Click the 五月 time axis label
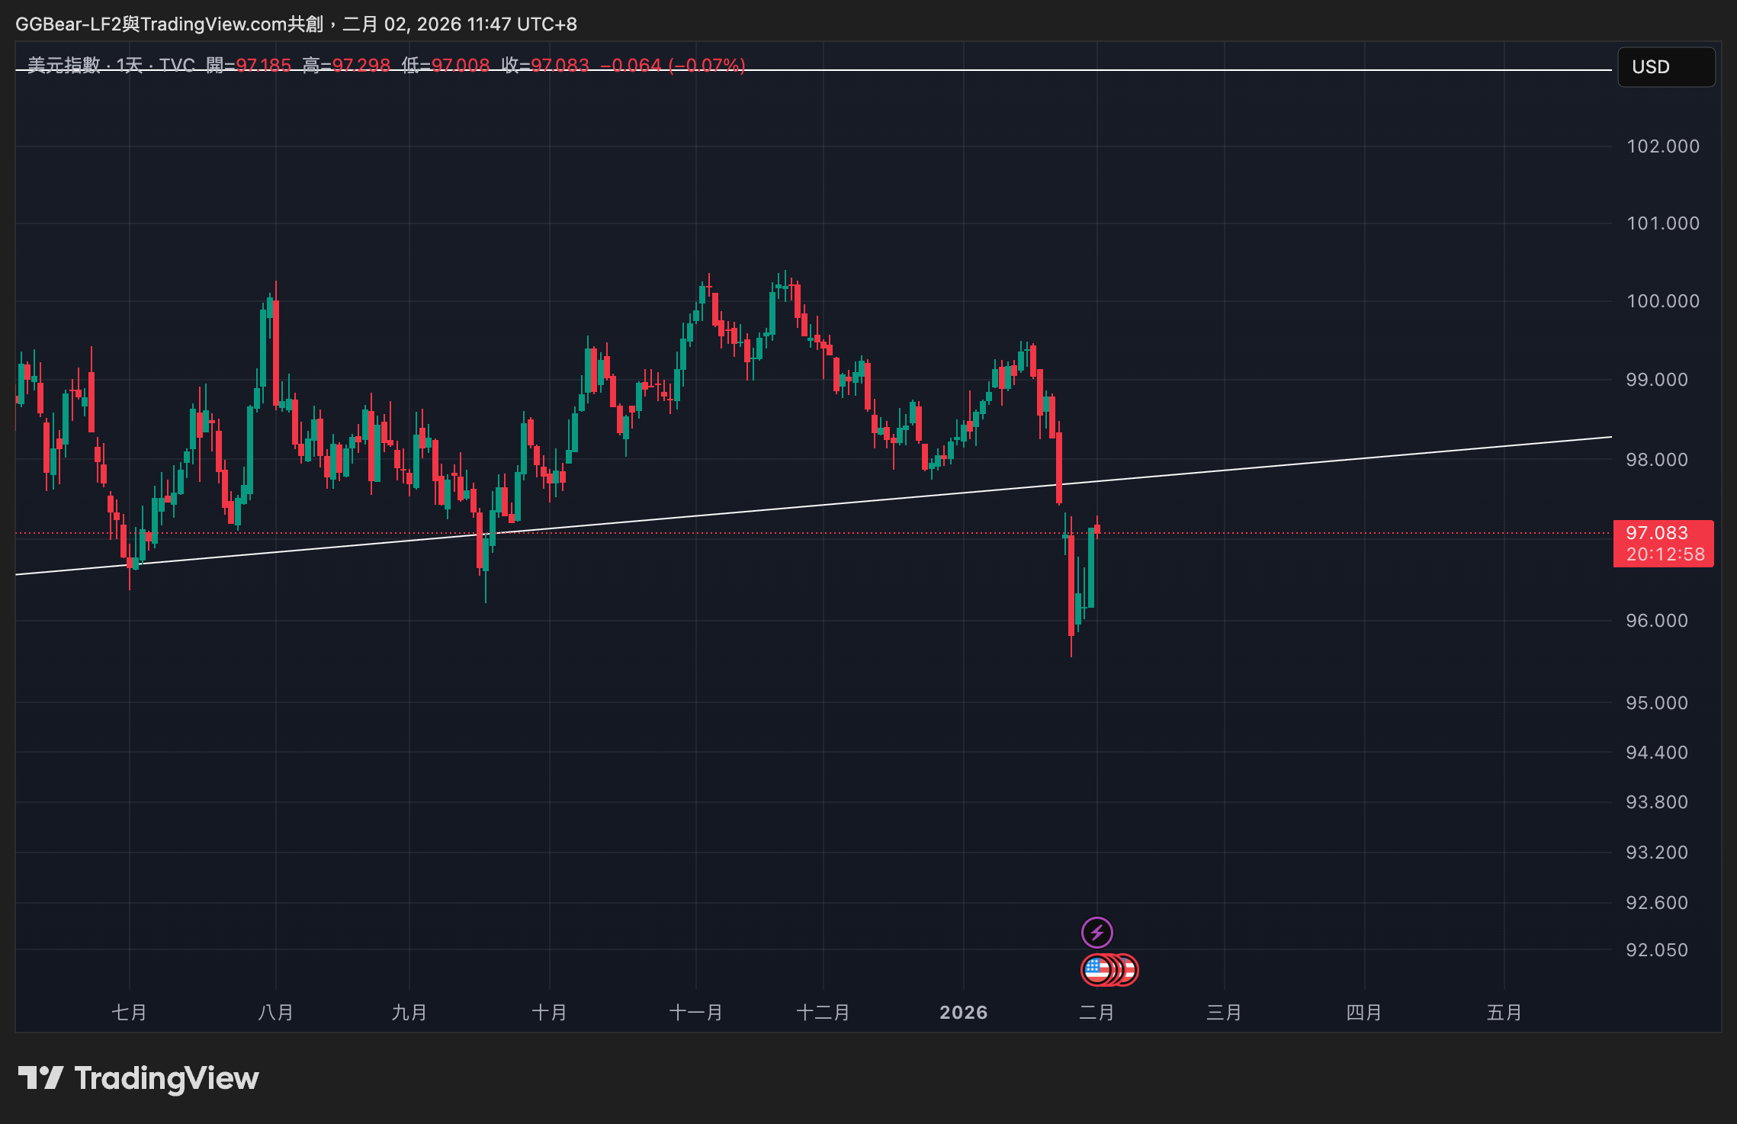This screenshot has height=1124, width=1737. coord(1504,1012)
